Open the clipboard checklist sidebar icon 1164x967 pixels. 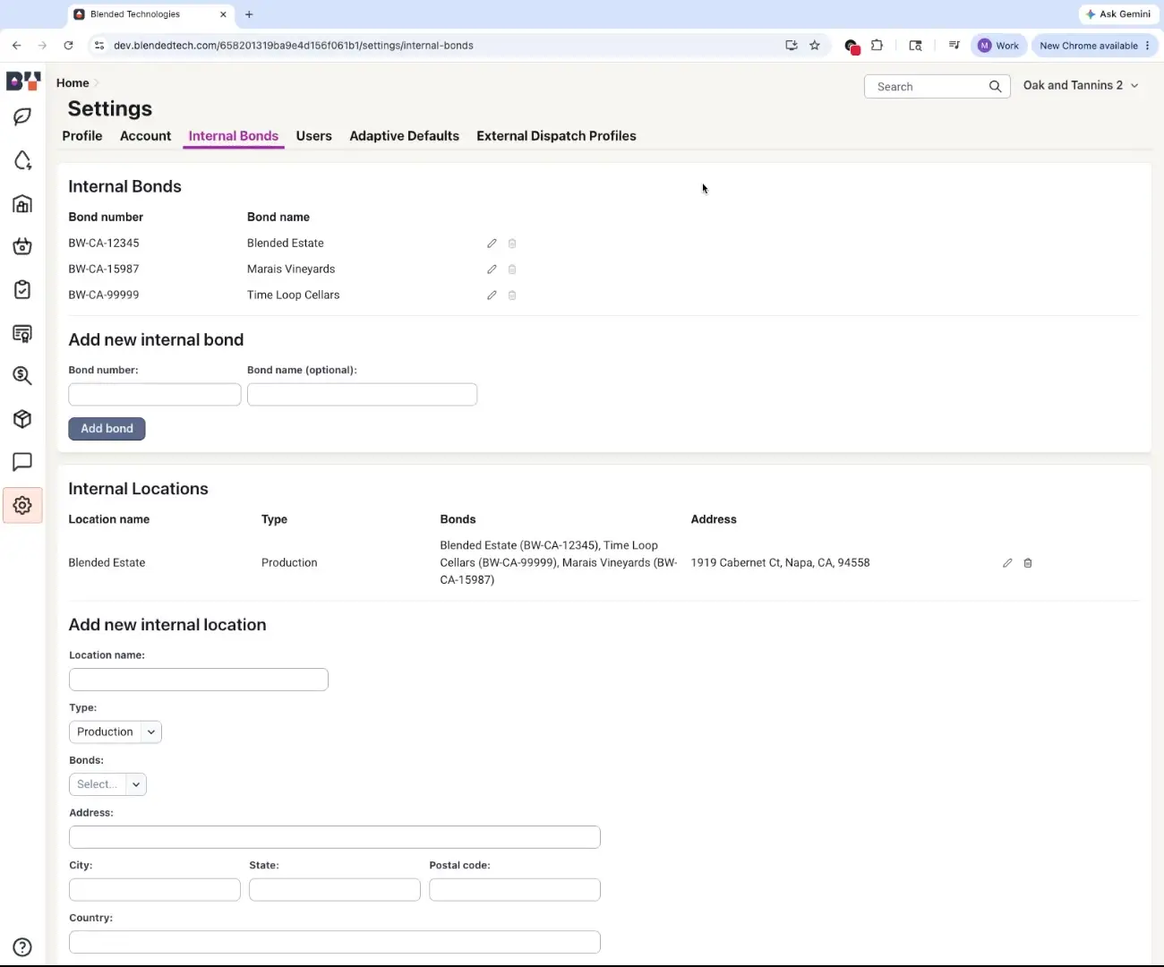tap(22, 289)
